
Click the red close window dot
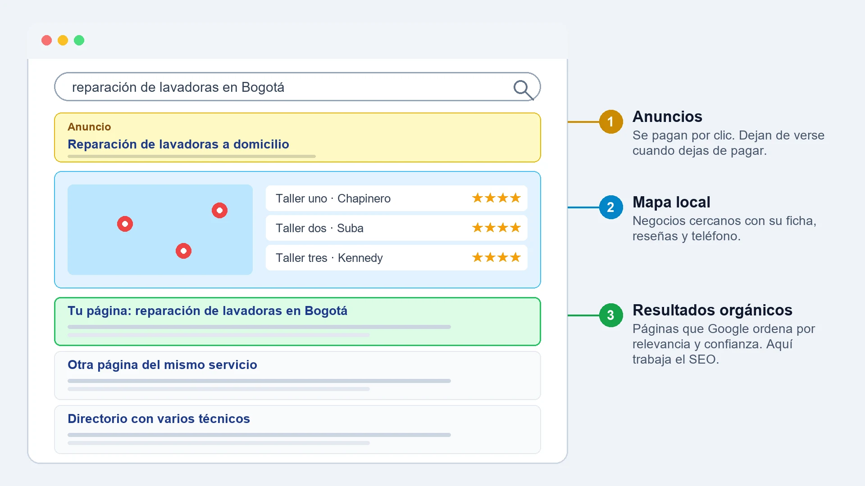(x=46, y=40)
